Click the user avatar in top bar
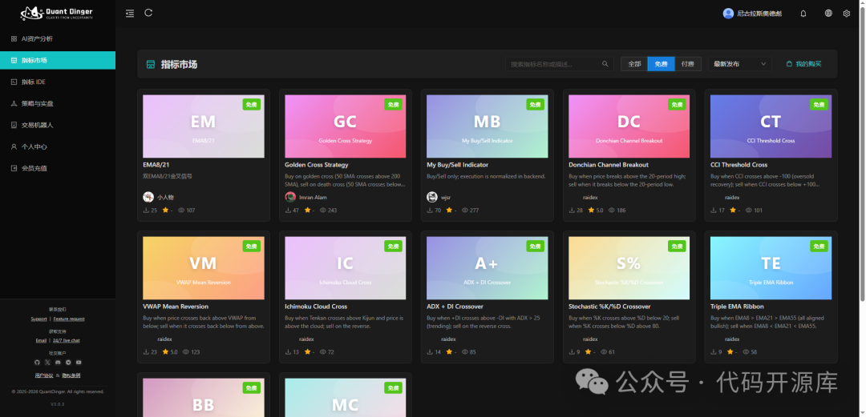The width and height of the screenshot is (866, 417). tap(728, 14)
